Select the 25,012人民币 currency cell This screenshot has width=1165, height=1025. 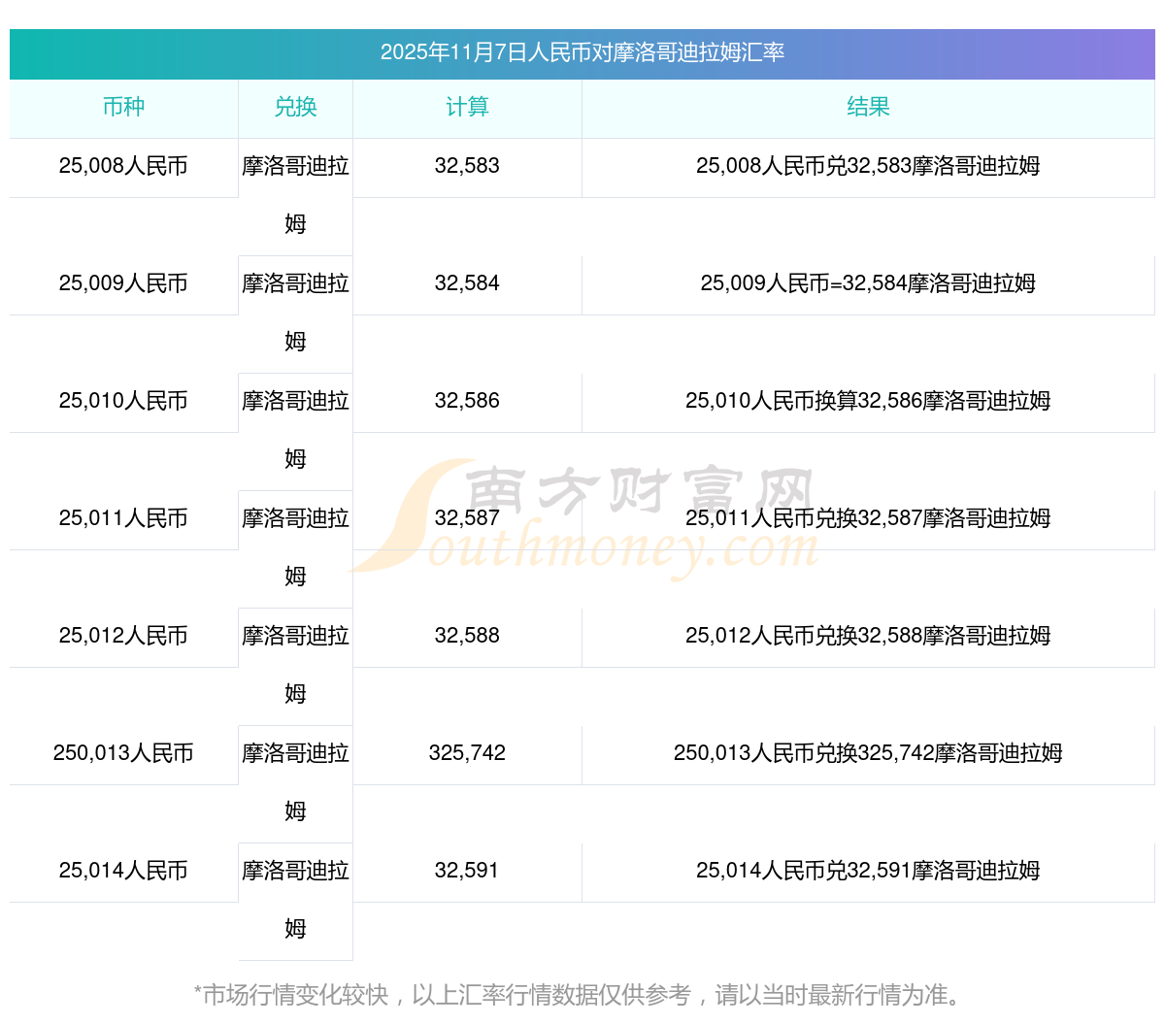[x=123, y=636]
